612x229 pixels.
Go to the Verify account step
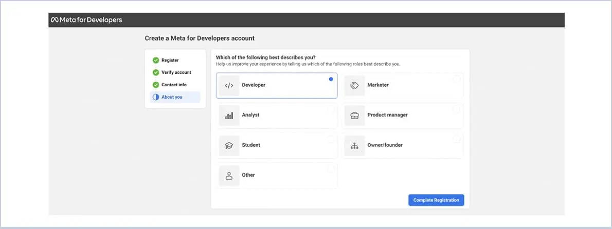pyautogui.click(x=176, y=72)
